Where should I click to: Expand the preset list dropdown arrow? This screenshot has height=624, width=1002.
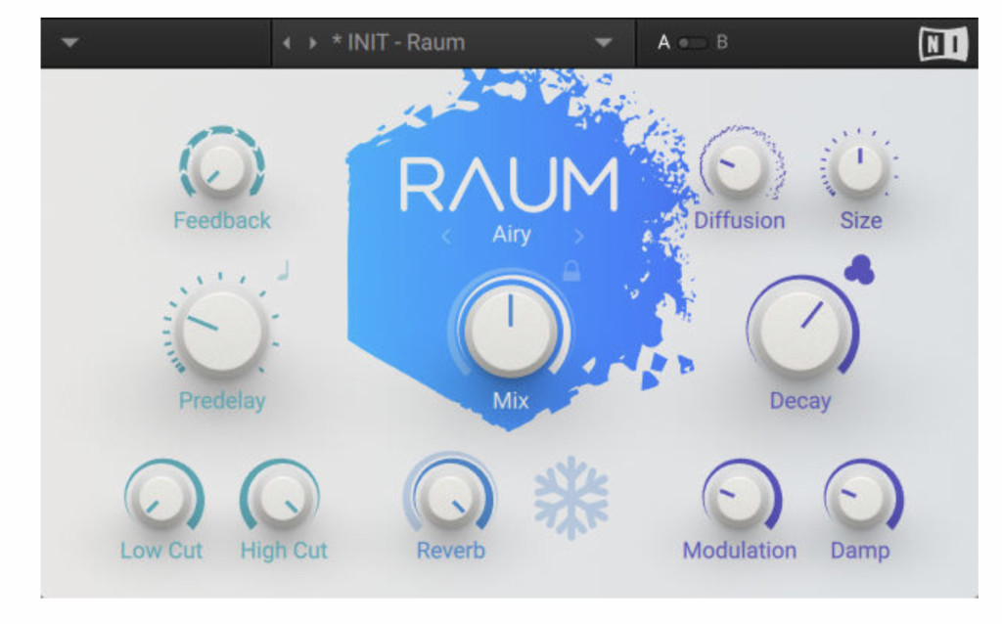pyautogui.click(x=603, y=44)
